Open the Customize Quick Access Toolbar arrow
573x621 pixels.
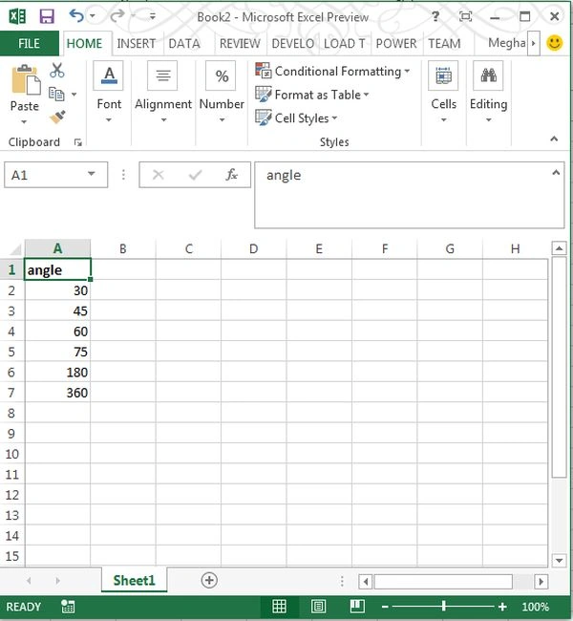[152, 16]
